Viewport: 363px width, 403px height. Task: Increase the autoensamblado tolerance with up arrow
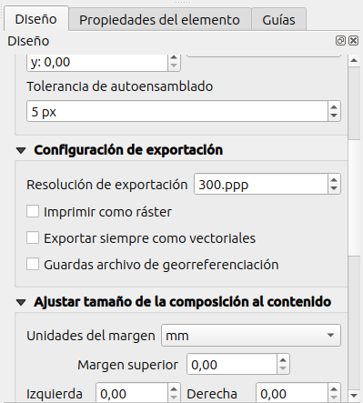(334, 107)
